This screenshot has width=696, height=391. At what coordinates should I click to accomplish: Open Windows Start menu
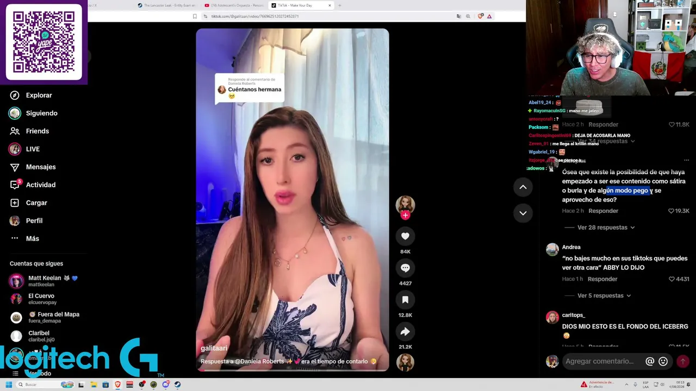point(9,385)
